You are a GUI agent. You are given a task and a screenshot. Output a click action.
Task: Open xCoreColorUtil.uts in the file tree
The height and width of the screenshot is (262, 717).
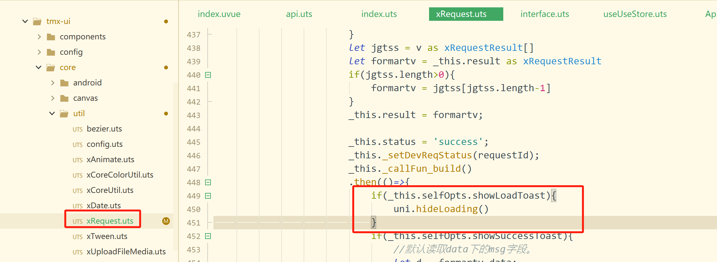(x=120, y=175)
